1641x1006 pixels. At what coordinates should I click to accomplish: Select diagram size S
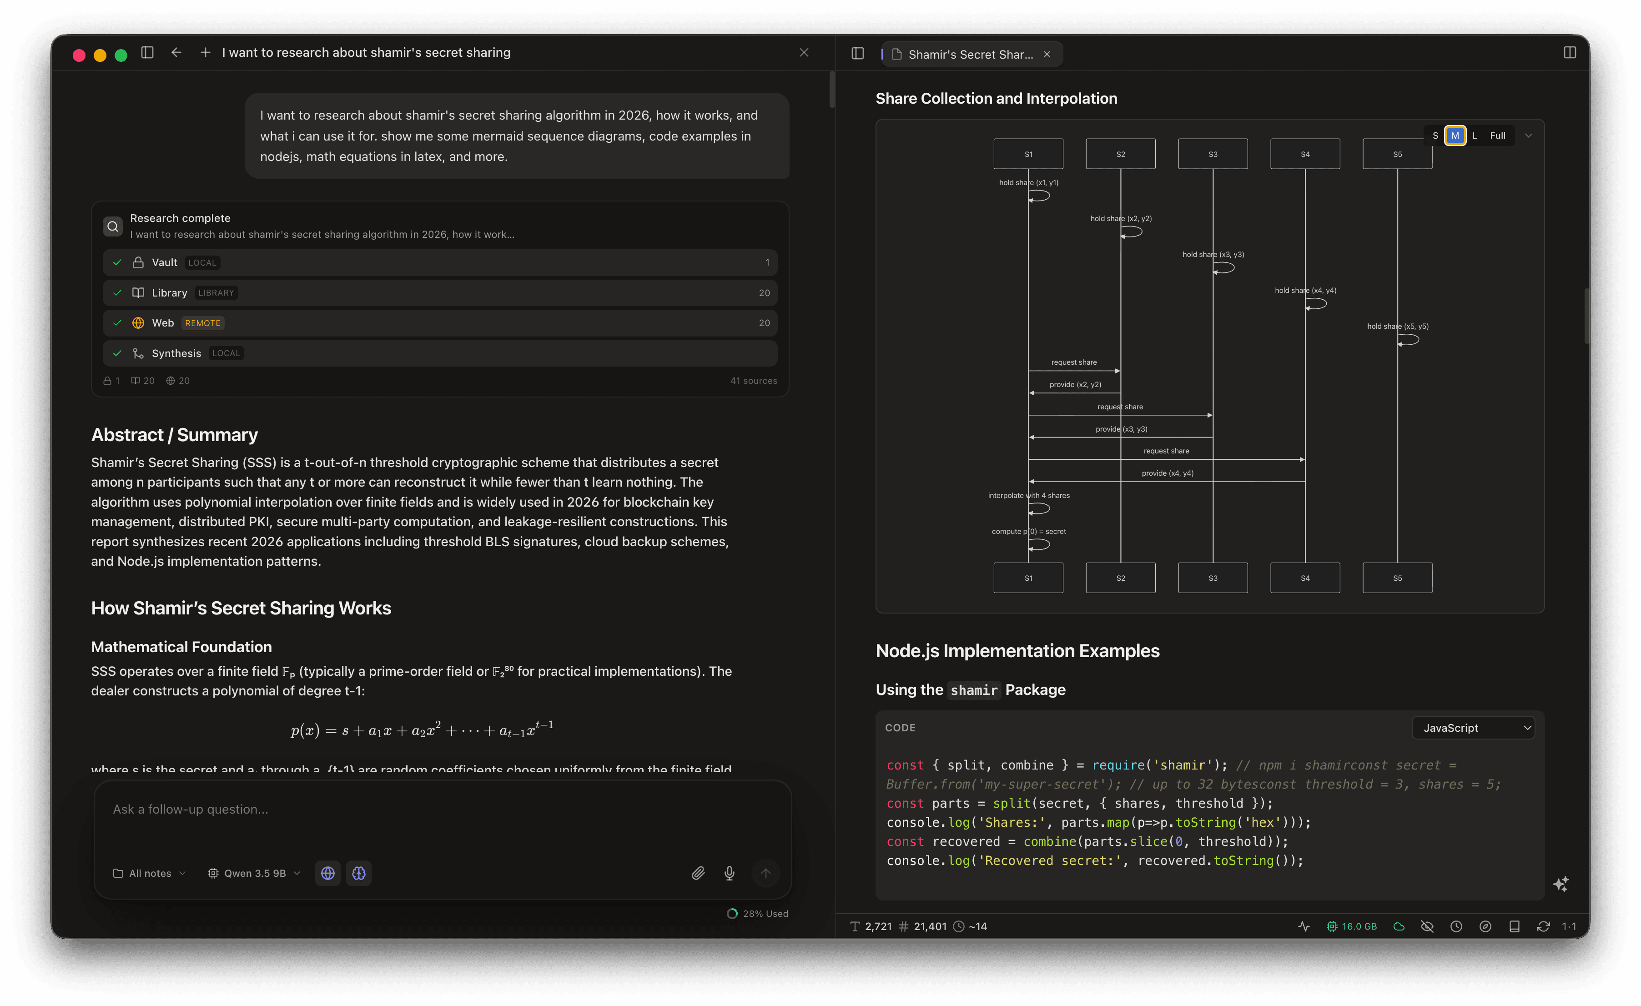(x=1435, y=136)
